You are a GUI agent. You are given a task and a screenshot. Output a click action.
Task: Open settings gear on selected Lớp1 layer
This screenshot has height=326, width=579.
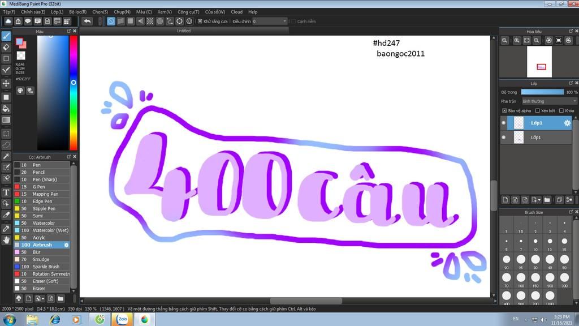point(567,123)
